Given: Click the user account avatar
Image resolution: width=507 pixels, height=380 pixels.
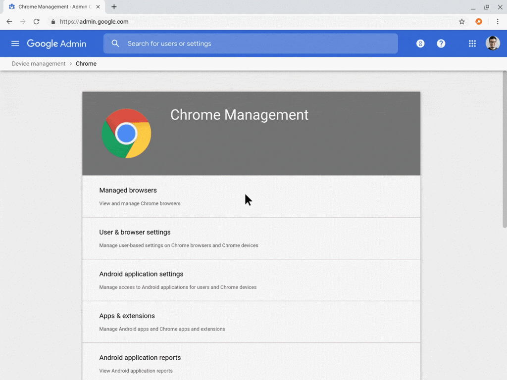Looking at the screenshot, I should (492, 44).
